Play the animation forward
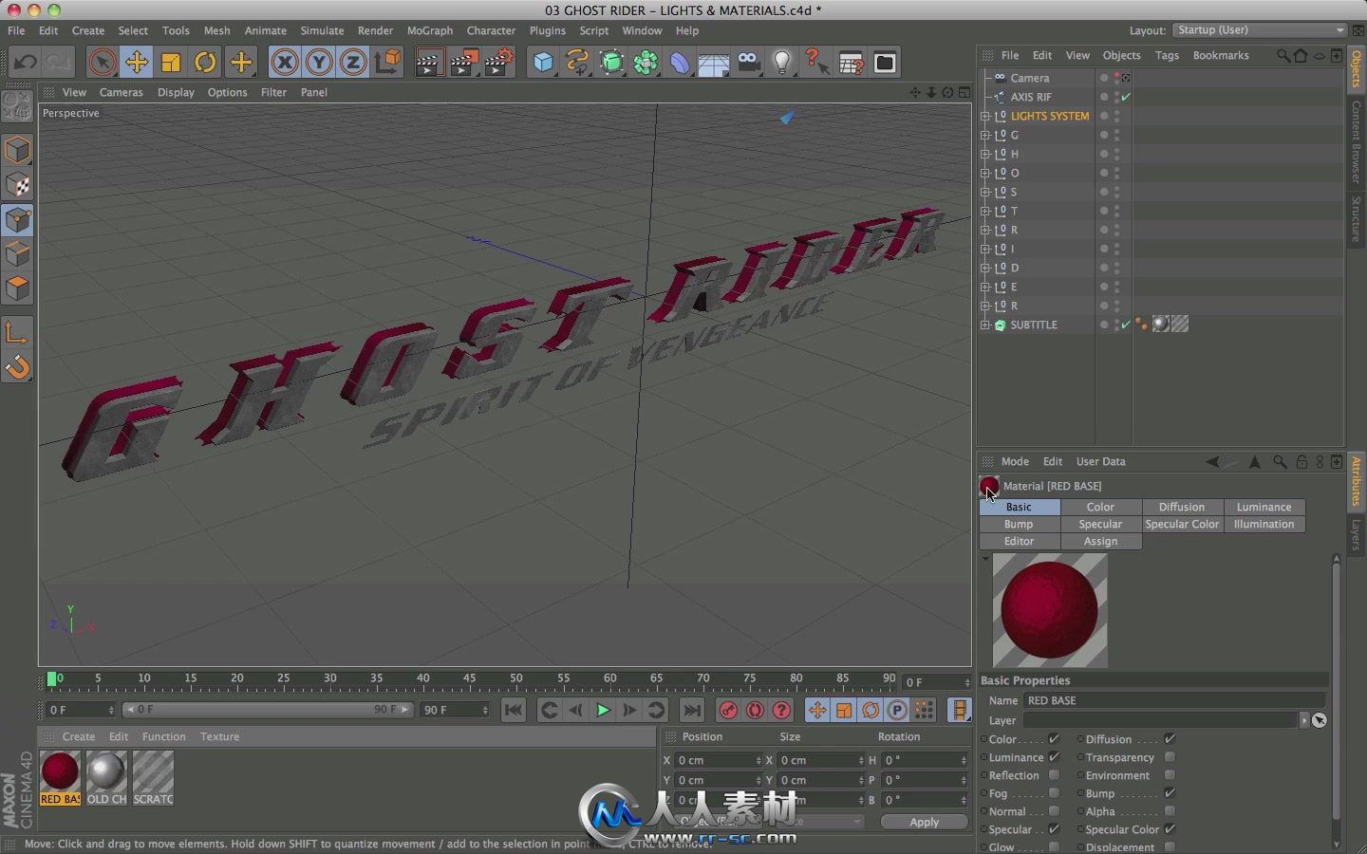 pos(603,710)
